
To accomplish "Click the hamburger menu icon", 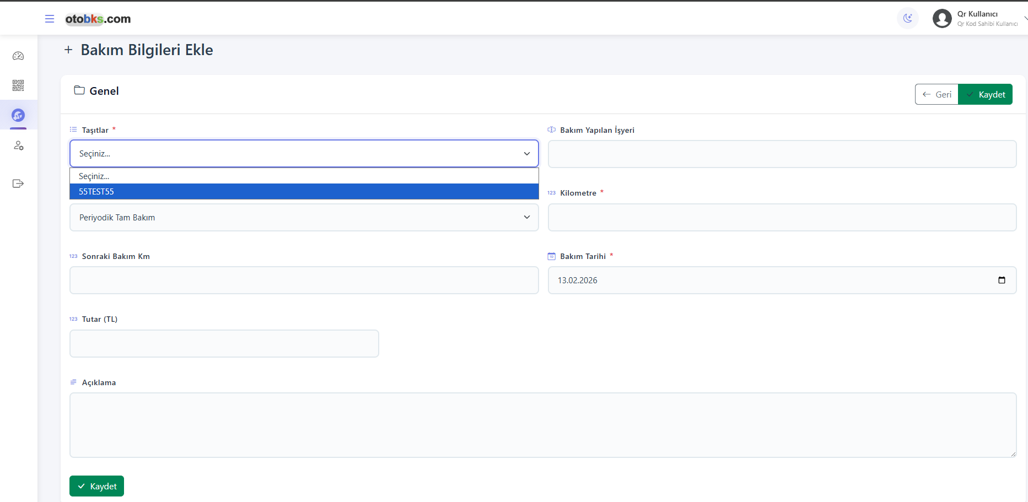I will (x=50, y=19).
